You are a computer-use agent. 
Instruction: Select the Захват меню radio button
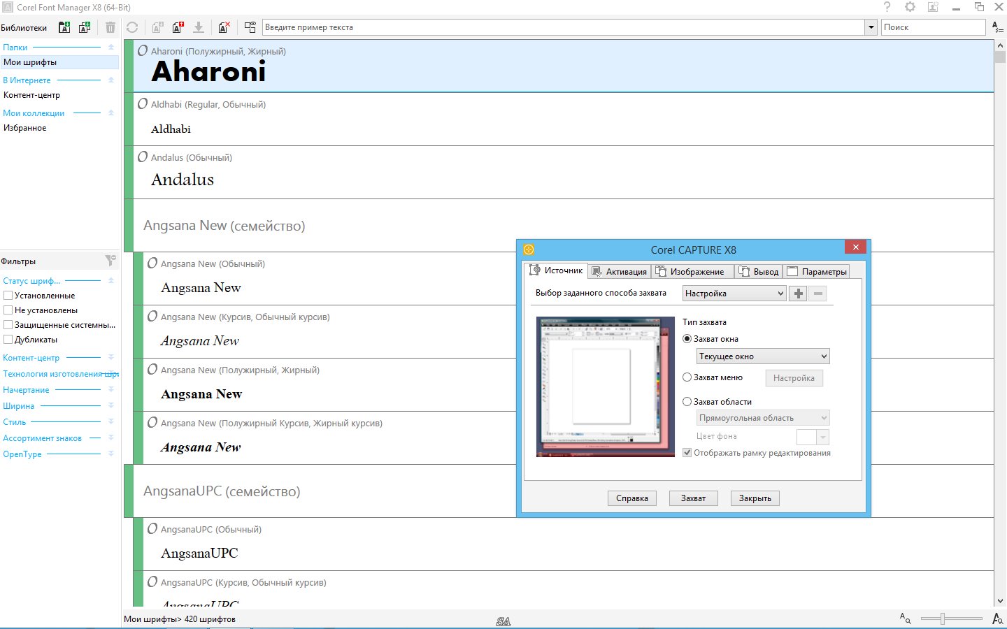coord(687,377)
